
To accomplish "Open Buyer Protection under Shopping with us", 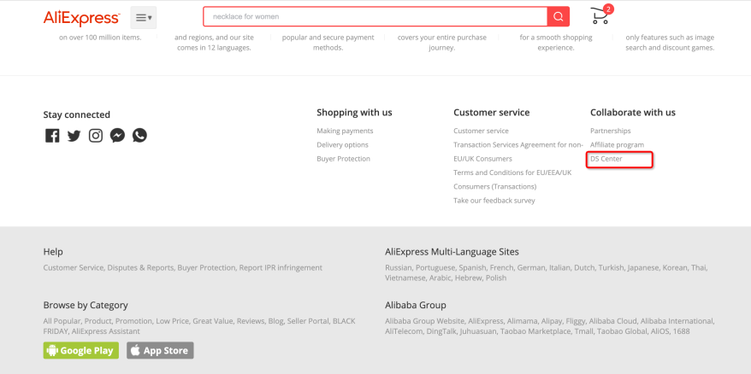I will pos(343,159).
